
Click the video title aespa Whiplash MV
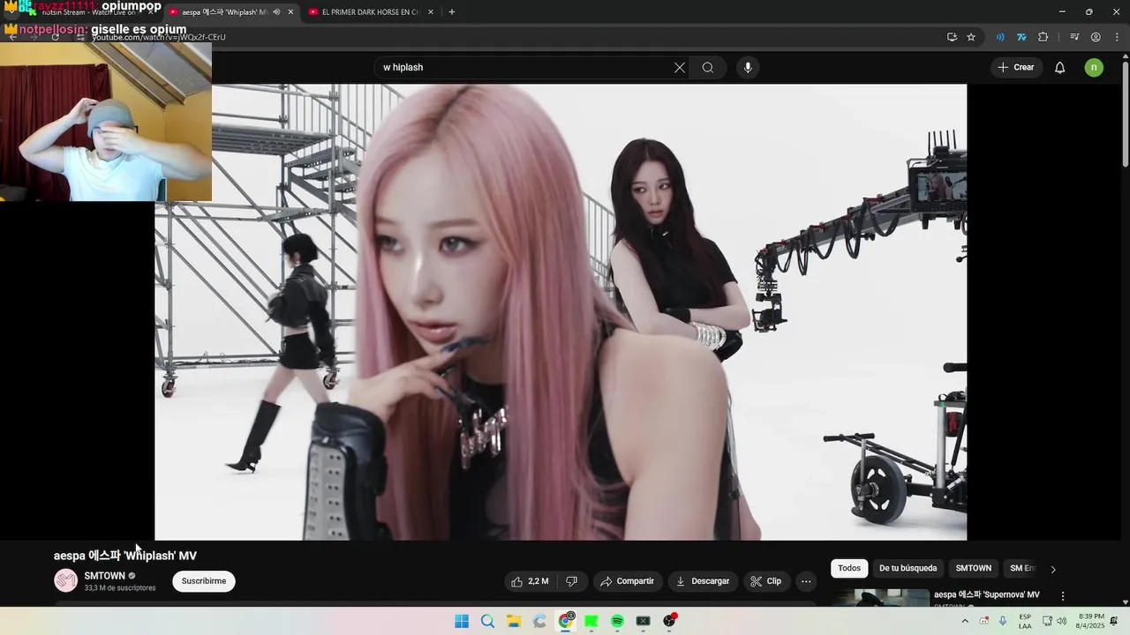tap(125, 556)
